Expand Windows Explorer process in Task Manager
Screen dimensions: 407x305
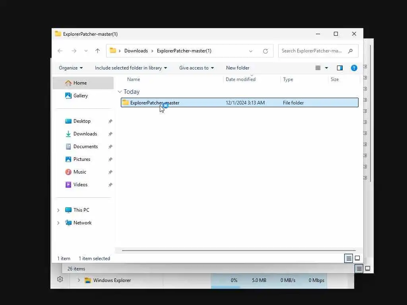pos(79,280)
